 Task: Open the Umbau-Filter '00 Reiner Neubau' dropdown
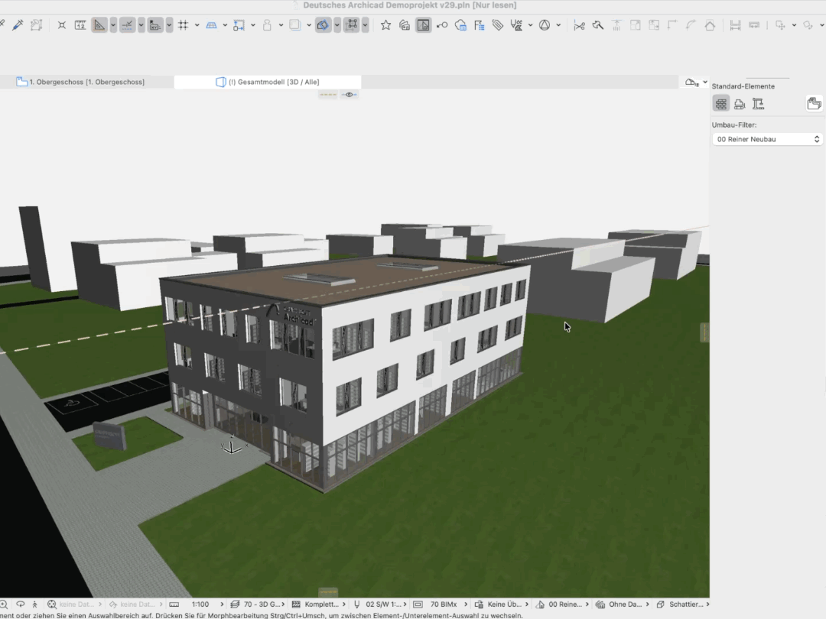(767, 139)
